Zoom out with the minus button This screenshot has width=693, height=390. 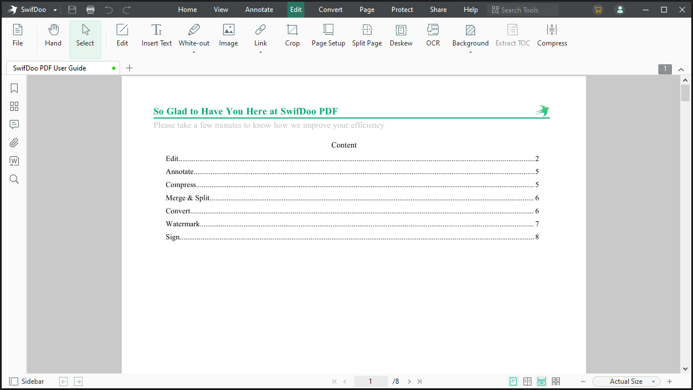coord(583,381)
